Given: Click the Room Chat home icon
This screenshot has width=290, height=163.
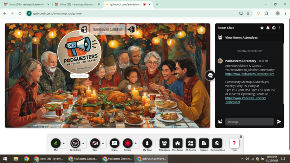Looking at the screenshot, I should 262,28.
